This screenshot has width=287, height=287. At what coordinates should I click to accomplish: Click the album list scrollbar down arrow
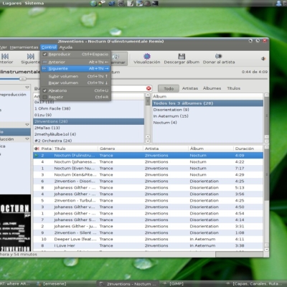(266, 141)
